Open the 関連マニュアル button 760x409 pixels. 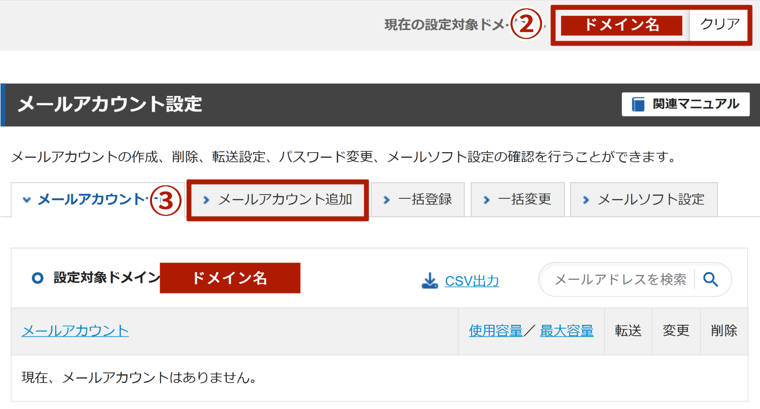(x=685, y=104)
